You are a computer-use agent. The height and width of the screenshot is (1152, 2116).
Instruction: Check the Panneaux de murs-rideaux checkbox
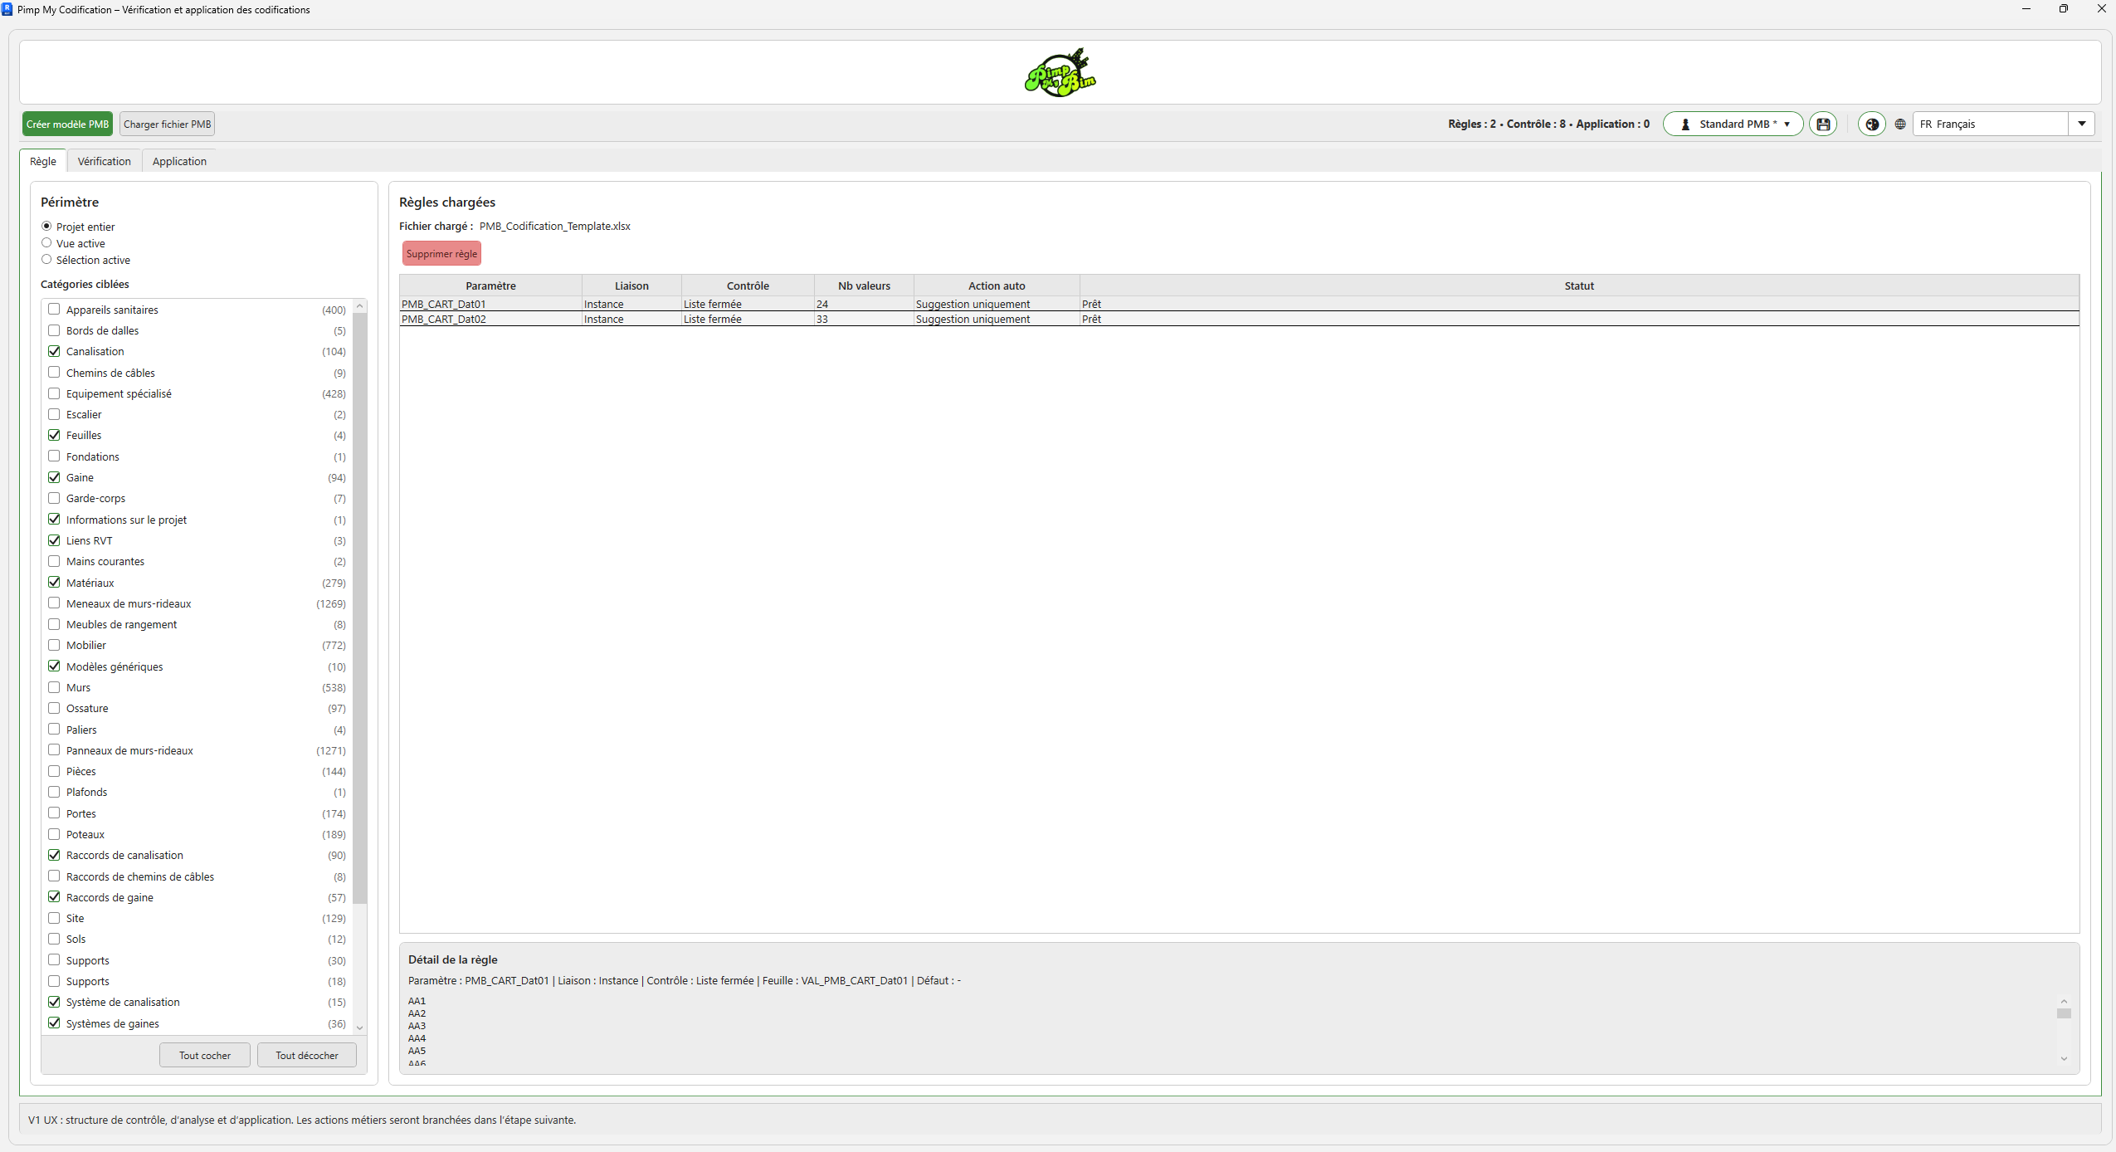[54, 750]
